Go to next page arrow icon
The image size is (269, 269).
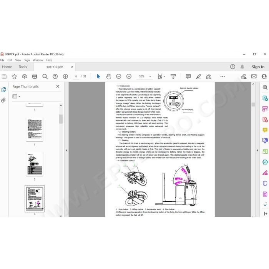point(65,76)
